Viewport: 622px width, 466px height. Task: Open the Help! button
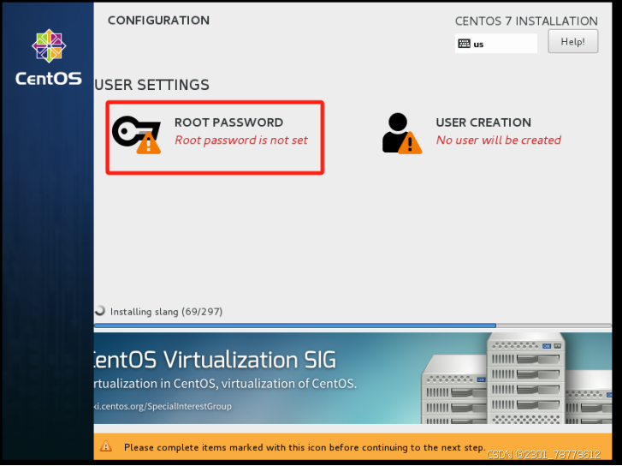(x=573, y=41)
